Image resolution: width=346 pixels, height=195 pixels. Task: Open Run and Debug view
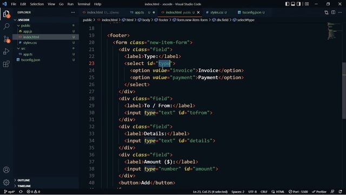(6, 51)
